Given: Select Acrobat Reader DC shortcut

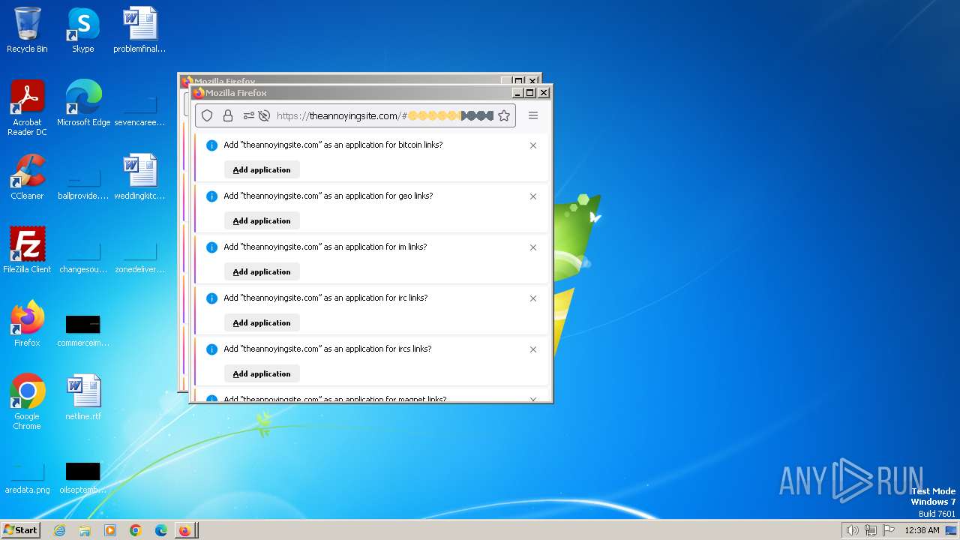Looking at the screenshot, I should pos(27,108).
